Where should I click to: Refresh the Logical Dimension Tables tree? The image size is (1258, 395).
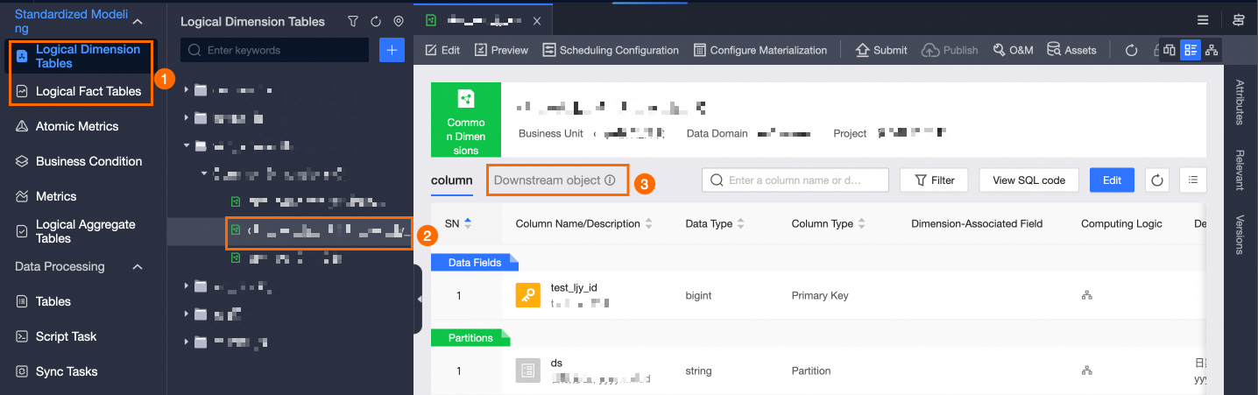376,21
